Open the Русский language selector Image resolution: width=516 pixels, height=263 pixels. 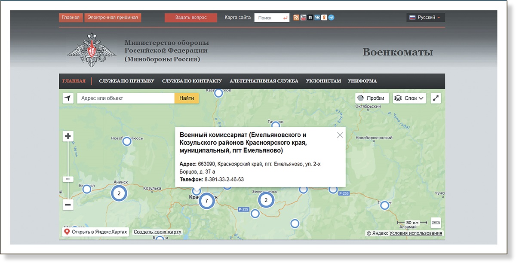point(425,17)
